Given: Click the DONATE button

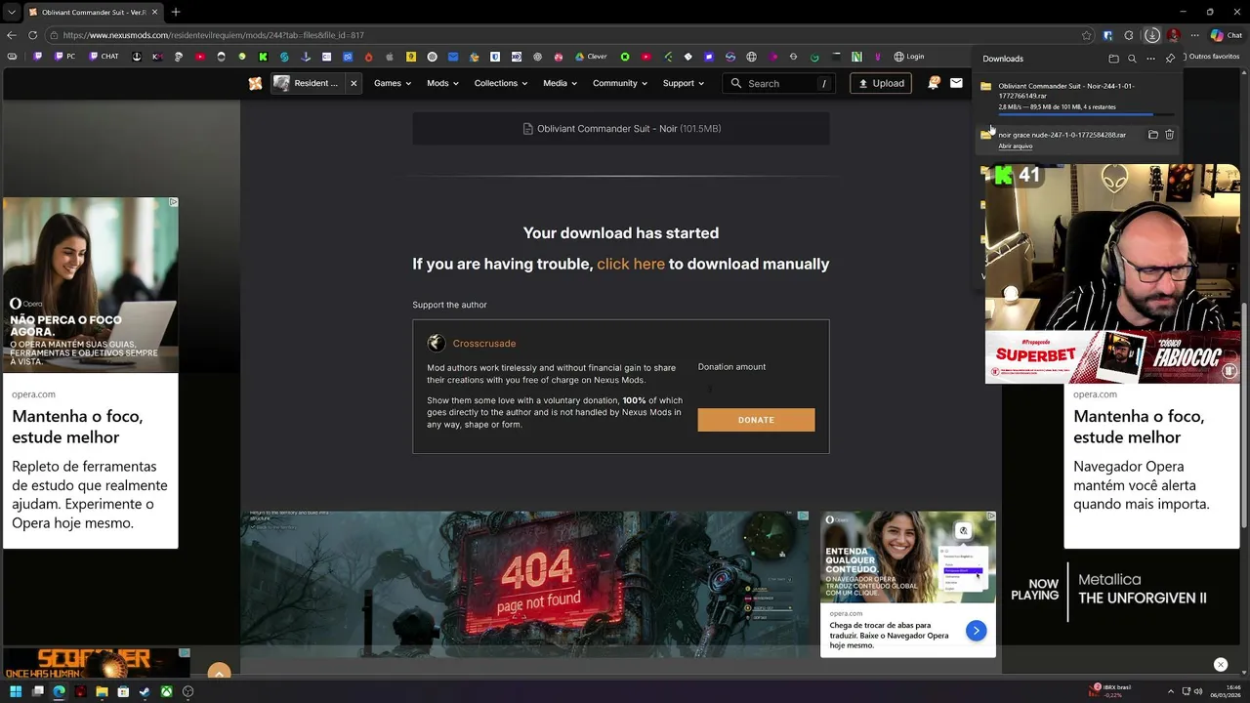Looking at the screenshot, I should click(756, 420).
